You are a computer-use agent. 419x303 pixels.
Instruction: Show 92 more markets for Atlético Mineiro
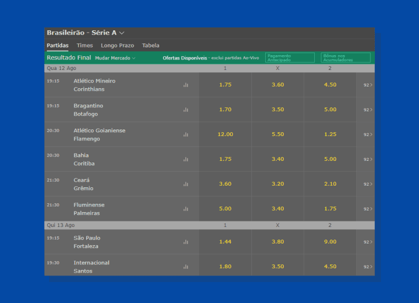368,85
